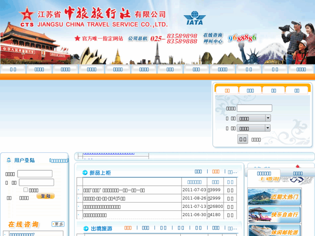The image size is (315, 236).
Task: Click the user avatar icon beside 用户登陆
Action: pos(9,160)
